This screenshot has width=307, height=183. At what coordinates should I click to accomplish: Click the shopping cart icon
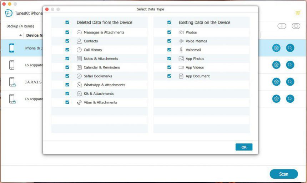click(298, 13)
